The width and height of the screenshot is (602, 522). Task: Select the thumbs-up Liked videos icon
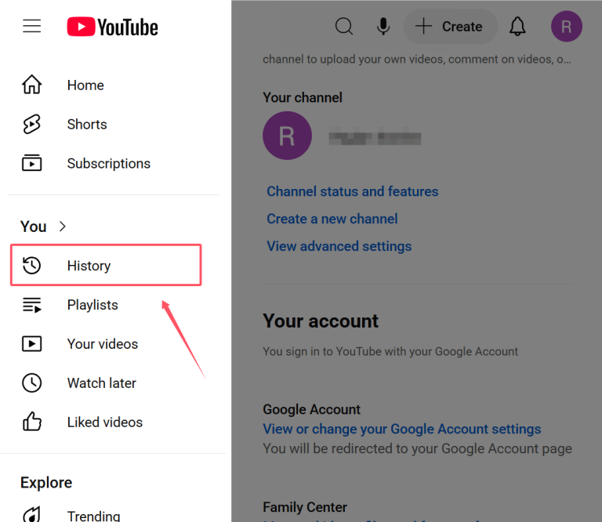click(x=31, y=422)
